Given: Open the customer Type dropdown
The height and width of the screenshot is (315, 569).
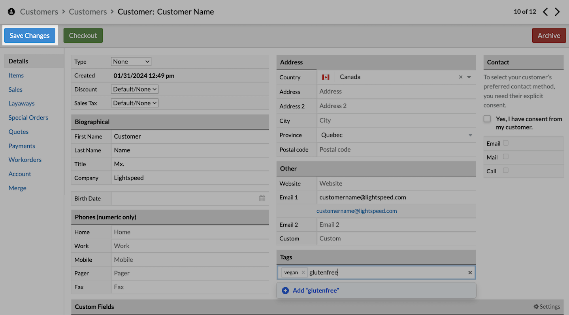Looking at the screenshot, I should (x=131, y=62).
